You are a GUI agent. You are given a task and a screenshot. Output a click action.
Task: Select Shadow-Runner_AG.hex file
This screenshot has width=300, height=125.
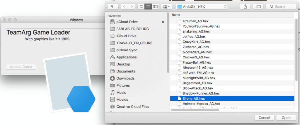pyautogui.click(x=232, y=94)
